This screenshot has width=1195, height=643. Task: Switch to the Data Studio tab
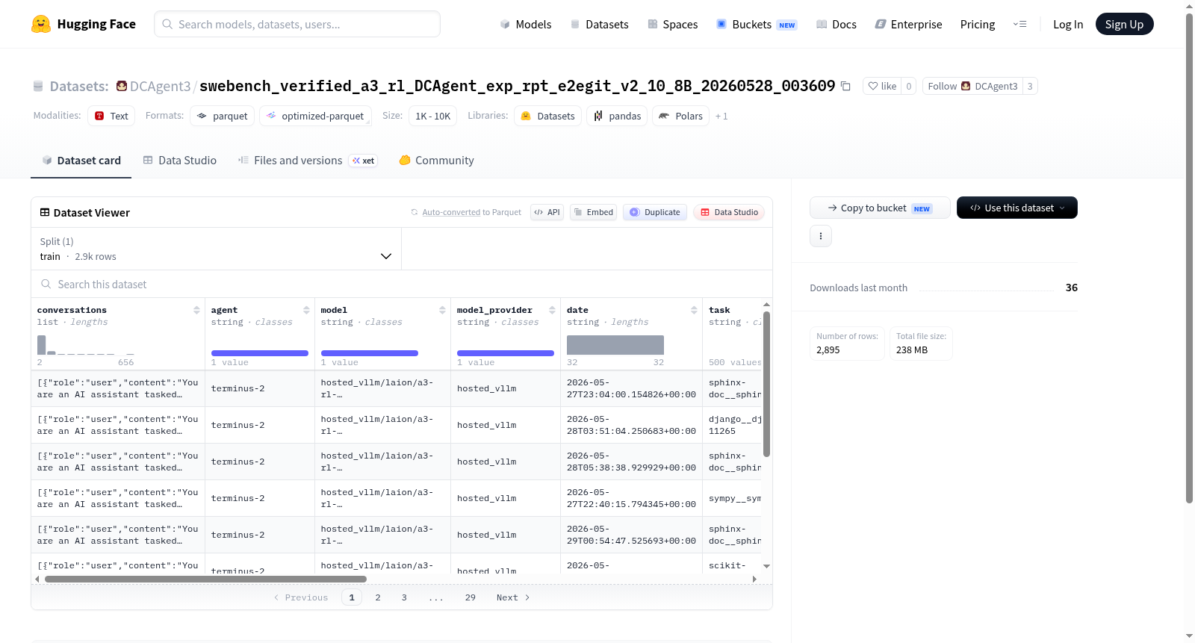180,161
